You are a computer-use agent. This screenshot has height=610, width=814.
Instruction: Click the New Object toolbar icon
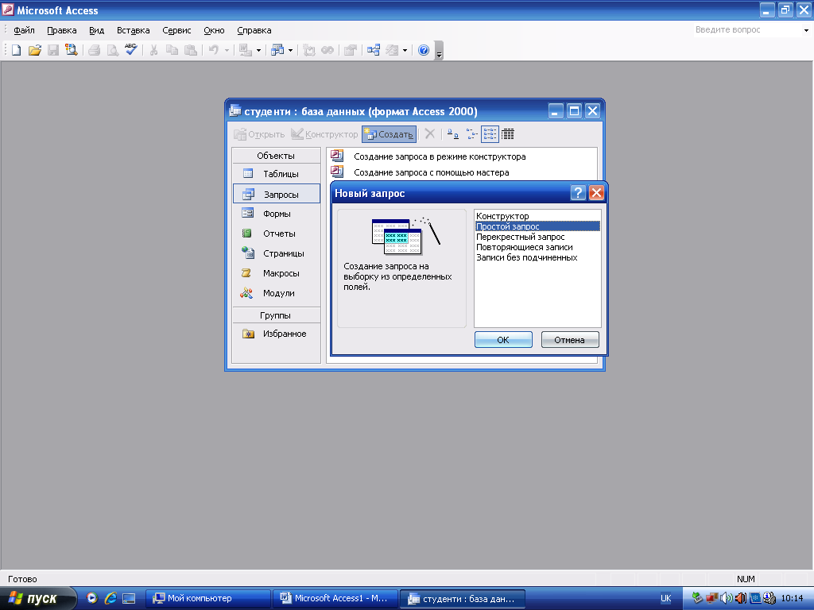pos(392,50)
